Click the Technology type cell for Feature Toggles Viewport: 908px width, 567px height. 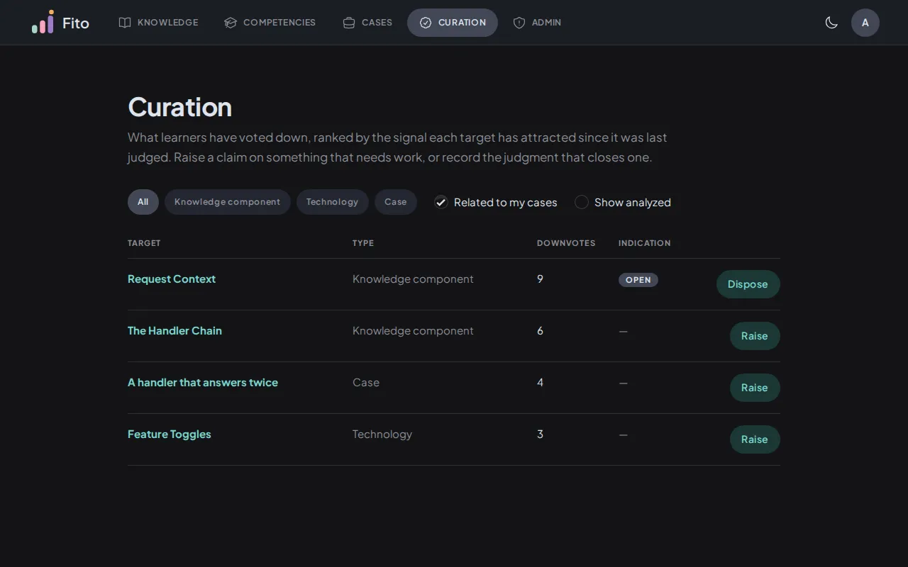pos(382,434)
